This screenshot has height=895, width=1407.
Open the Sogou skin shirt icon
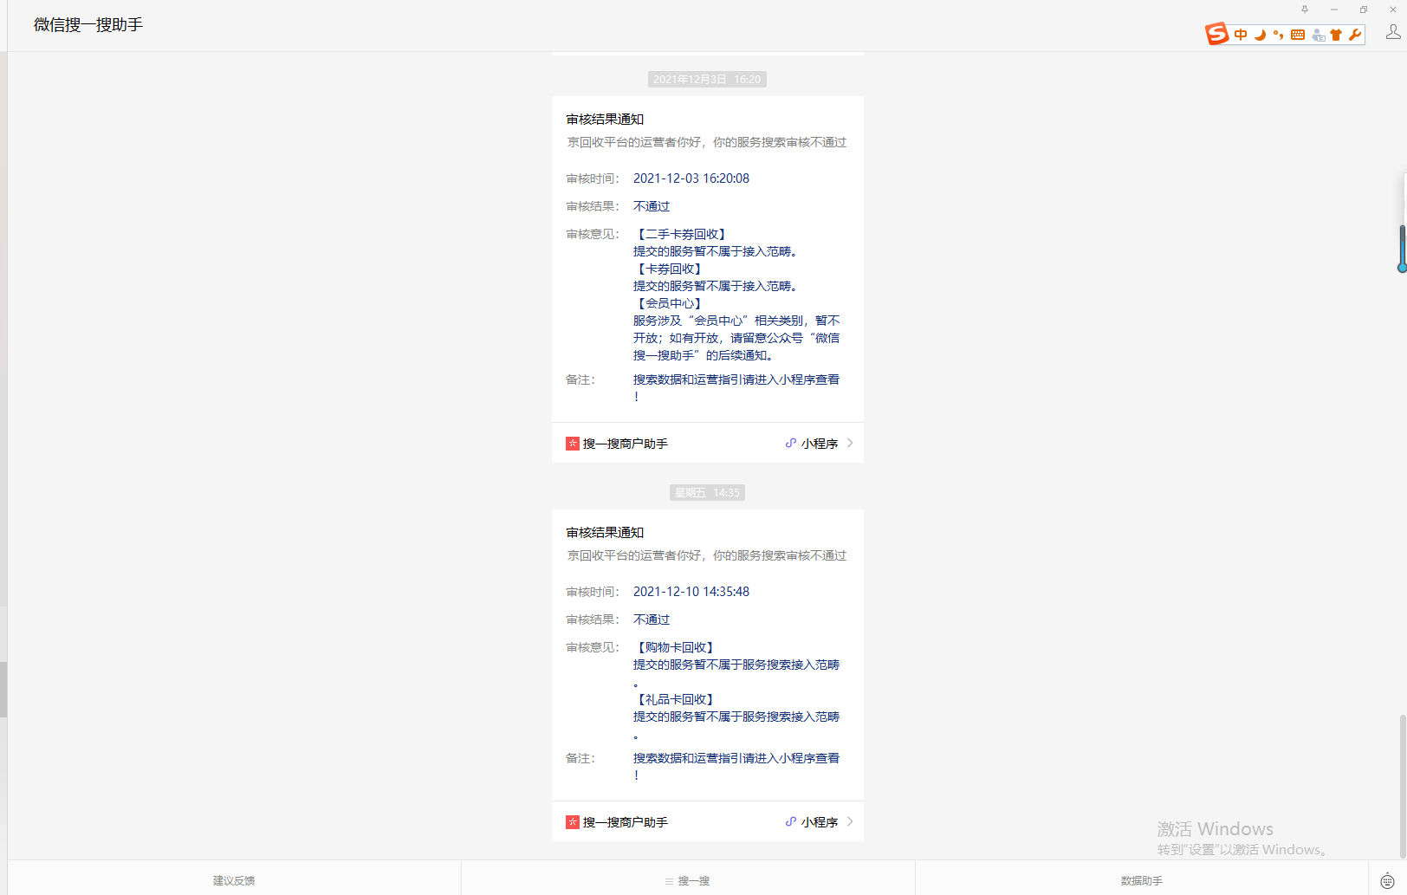[x=1336, y=35]
